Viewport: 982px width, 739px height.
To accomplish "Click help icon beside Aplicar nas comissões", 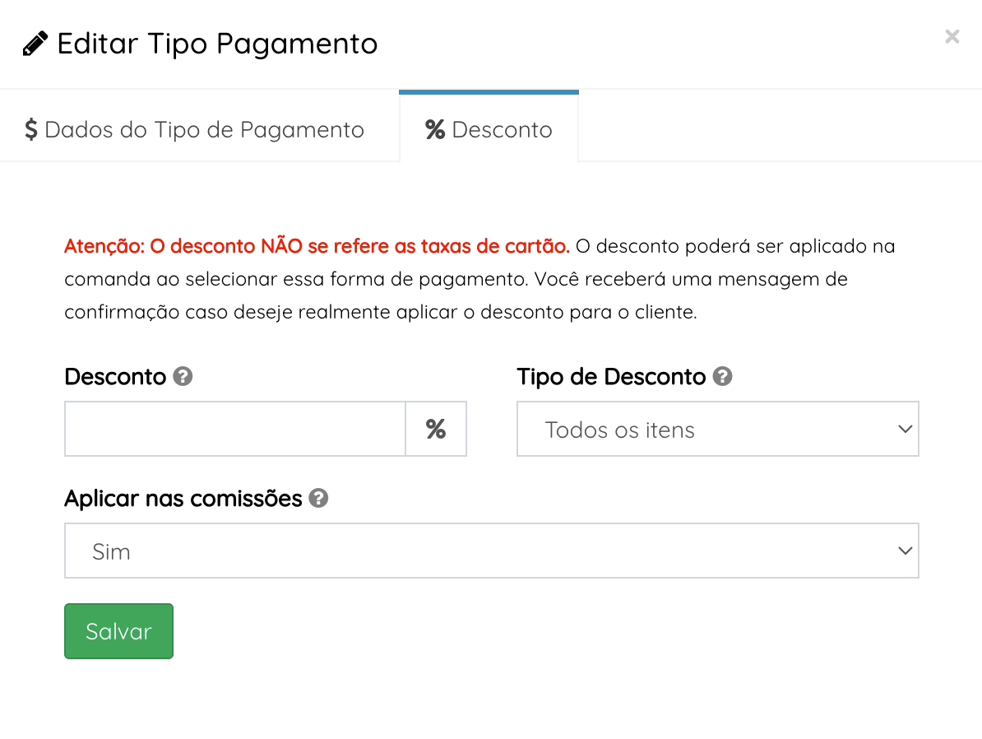I will [318, 499].
